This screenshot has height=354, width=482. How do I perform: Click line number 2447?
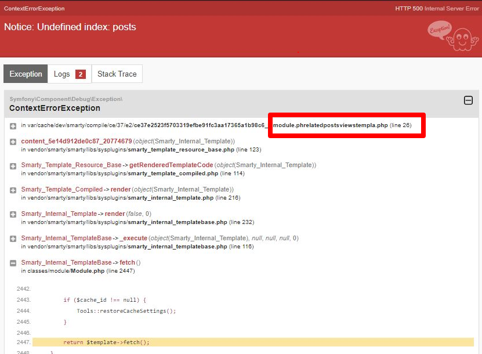[x=23, y=342]
